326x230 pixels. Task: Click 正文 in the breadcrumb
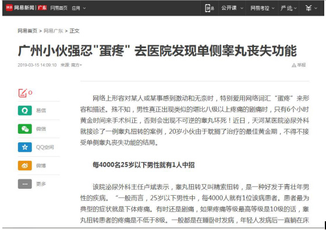(75, 31)
